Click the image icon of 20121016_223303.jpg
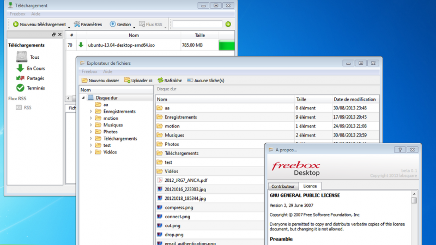 coord(160,189)
